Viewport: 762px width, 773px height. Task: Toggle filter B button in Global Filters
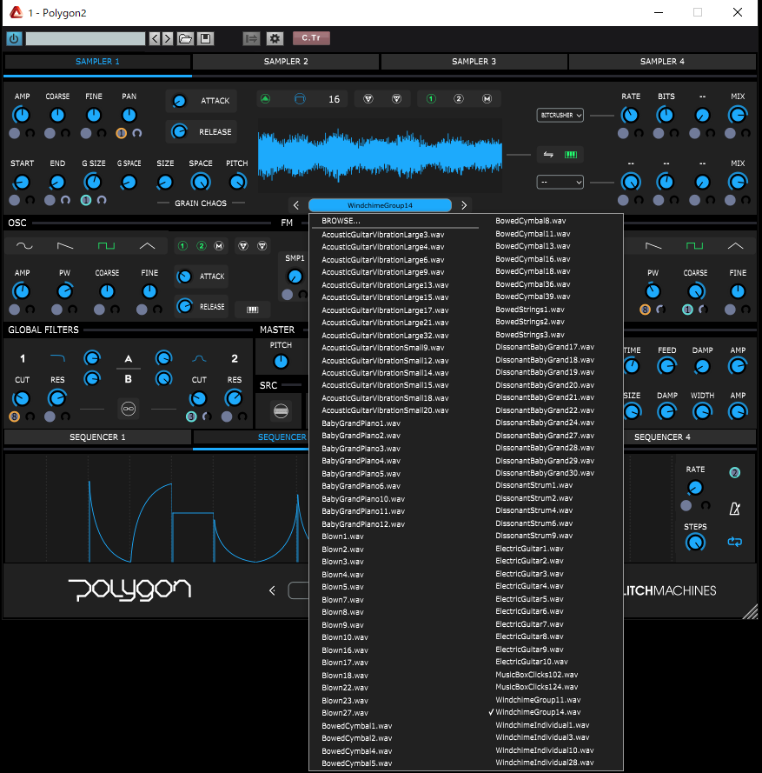(128, 379)
